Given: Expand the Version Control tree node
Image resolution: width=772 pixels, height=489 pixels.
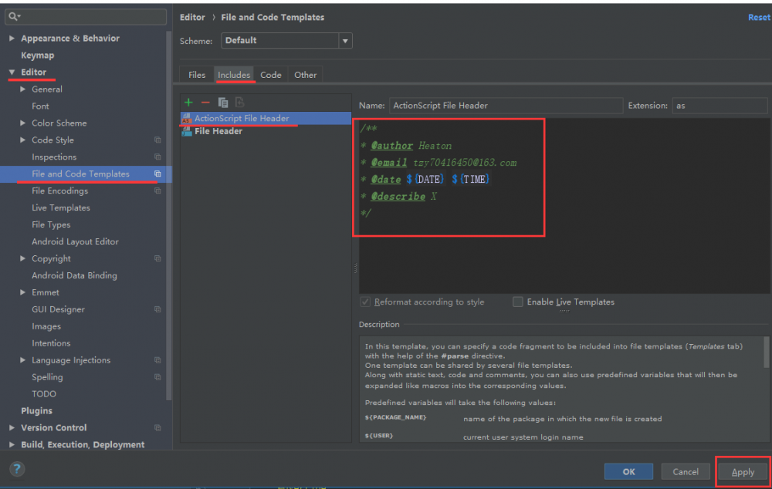Looking at the screenshot, I should coord(12,427).
